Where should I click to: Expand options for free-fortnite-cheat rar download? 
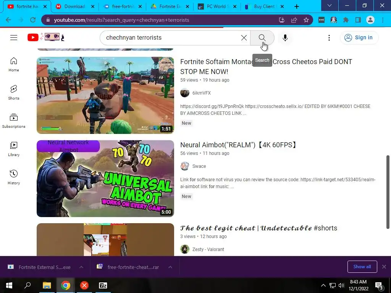click(170, 267)
